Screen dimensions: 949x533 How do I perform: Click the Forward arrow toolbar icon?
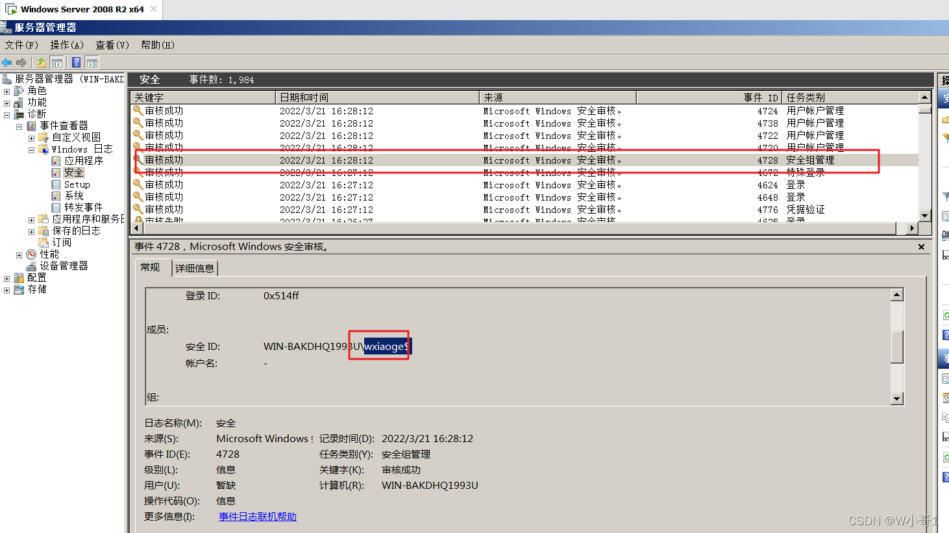point(21,62)
